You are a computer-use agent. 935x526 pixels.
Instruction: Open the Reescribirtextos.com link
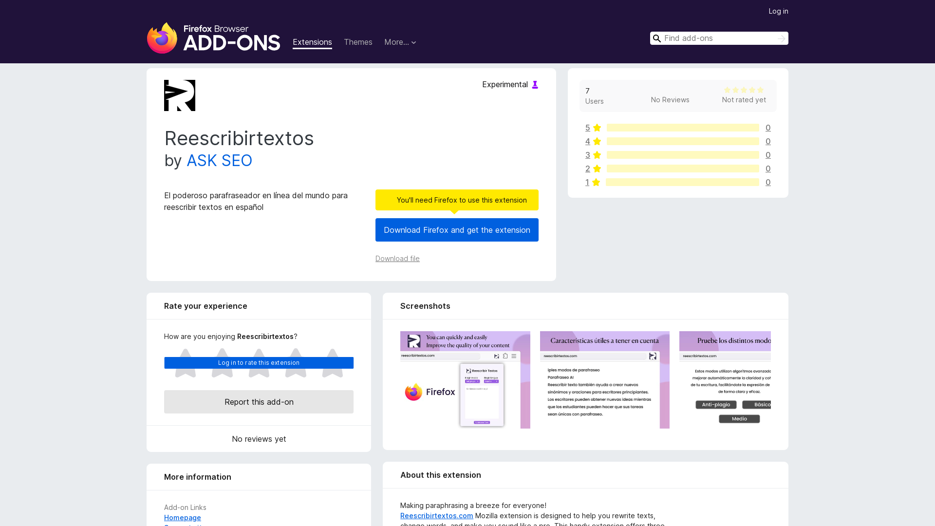click(437, 516)
